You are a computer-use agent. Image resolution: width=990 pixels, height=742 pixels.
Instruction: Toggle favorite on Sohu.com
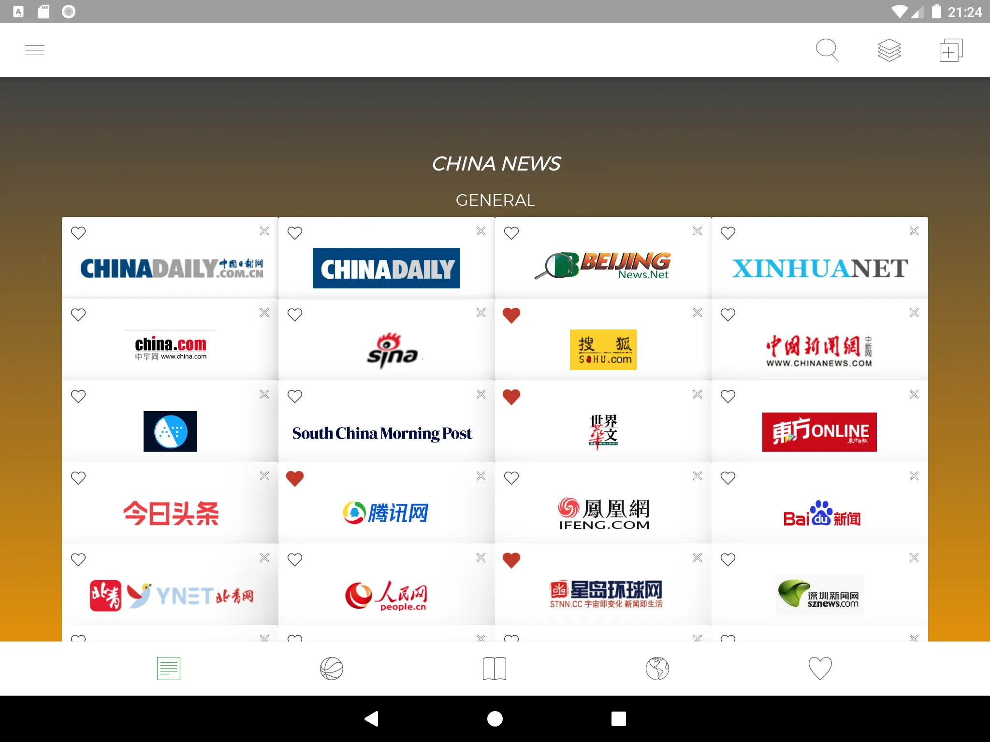click(x=510, y=315)
